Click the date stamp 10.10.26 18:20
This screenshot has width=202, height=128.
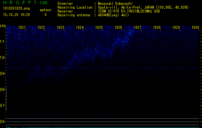coord(16,15)
